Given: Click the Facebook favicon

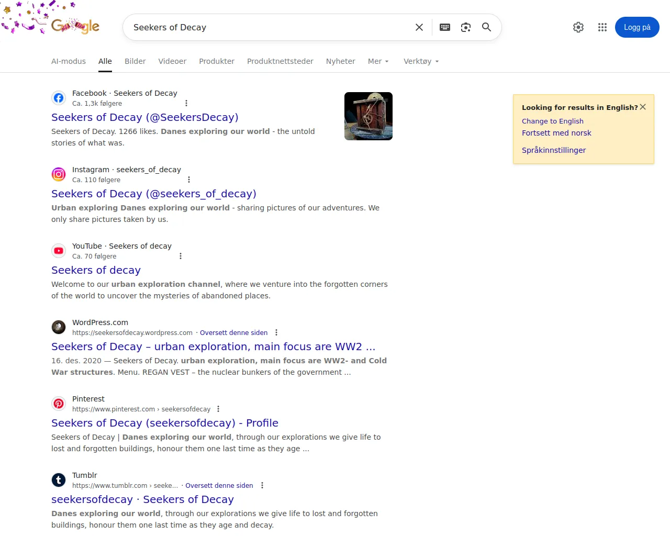Looking at the screenshot, I should point(59,98).
